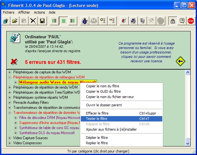Click the Tri par catégorie status bar
The height and width of the screenshot is (155, 197).
[x=98, y=151]
